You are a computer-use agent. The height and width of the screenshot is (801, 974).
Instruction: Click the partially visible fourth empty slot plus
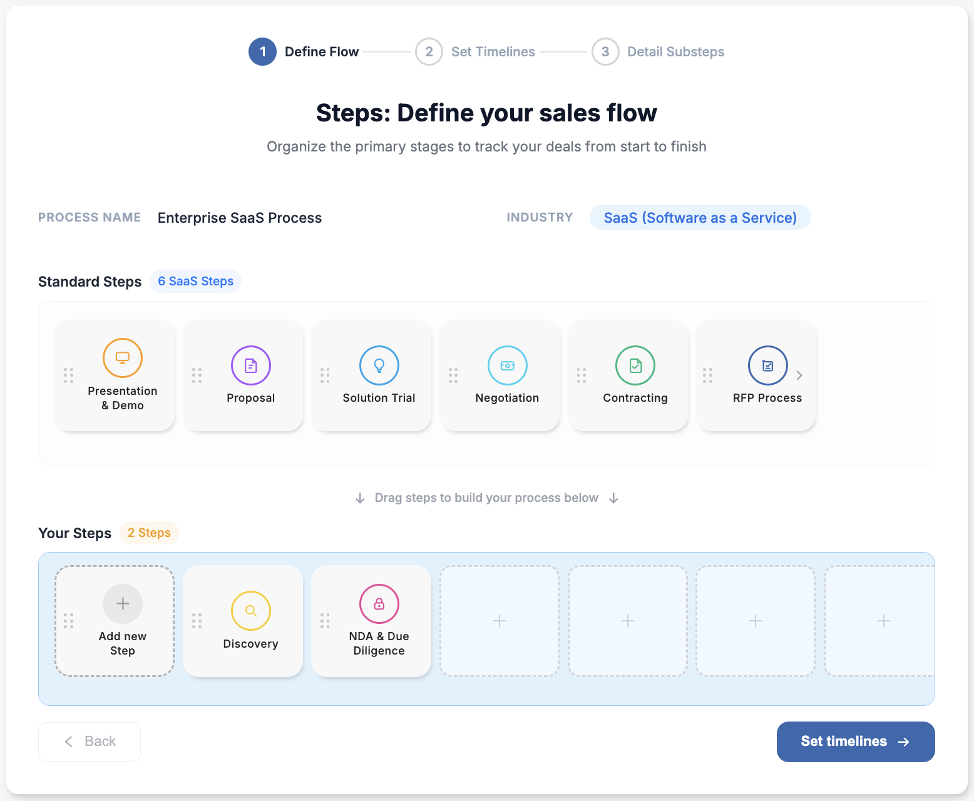(884, 621)
